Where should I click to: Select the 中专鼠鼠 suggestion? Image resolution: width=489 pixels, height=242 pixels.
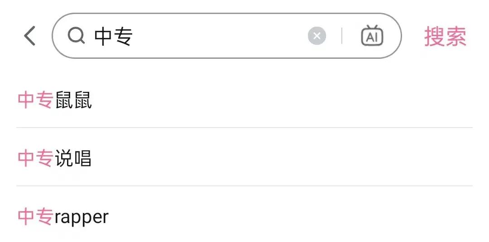[55, 100]
